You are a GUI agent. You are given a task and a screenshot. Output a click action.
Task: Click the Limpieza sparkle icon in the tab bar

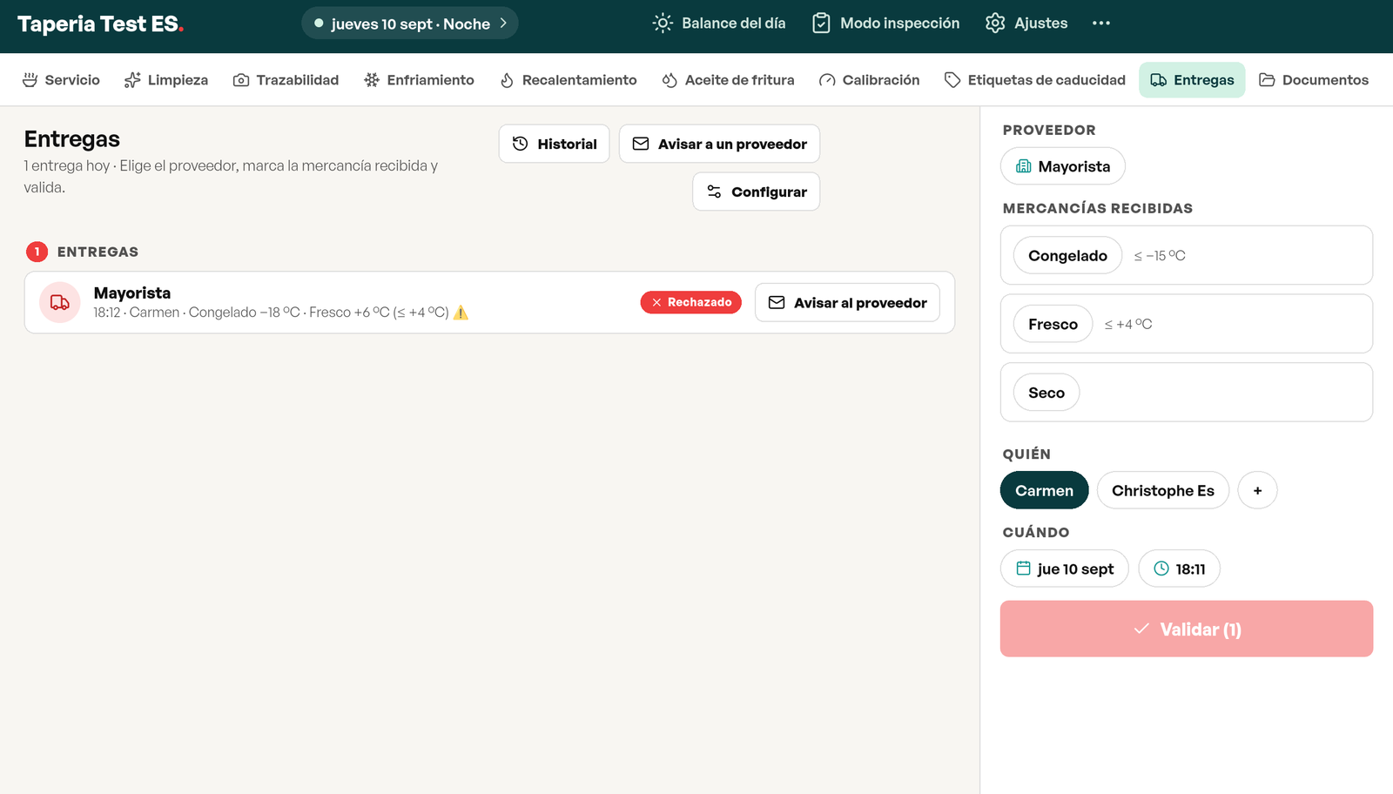(132, 80)
